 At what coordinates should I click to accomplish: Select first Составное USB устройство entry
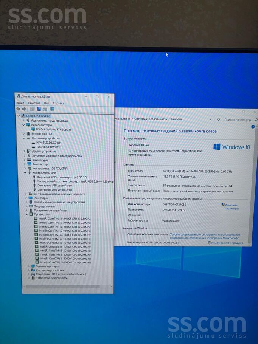click(x=55, y=185)
